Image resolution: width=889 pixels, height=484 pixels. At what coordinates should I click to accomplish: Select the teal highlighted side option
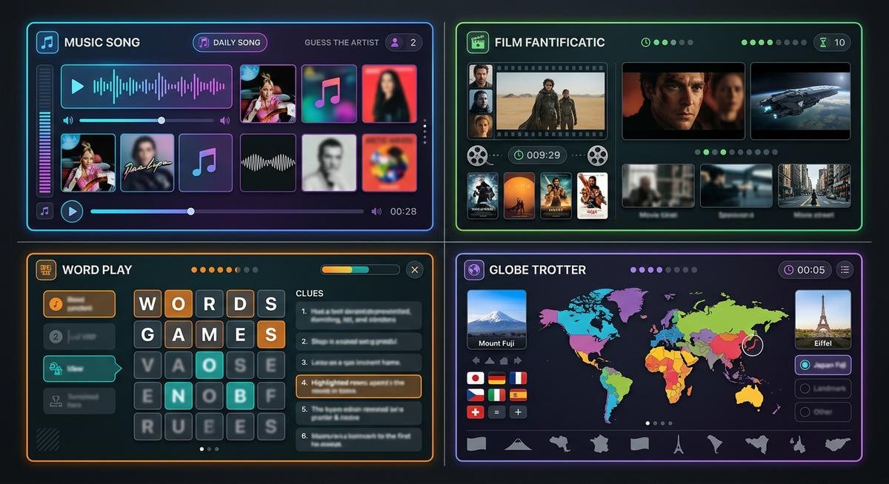(81, 369)
